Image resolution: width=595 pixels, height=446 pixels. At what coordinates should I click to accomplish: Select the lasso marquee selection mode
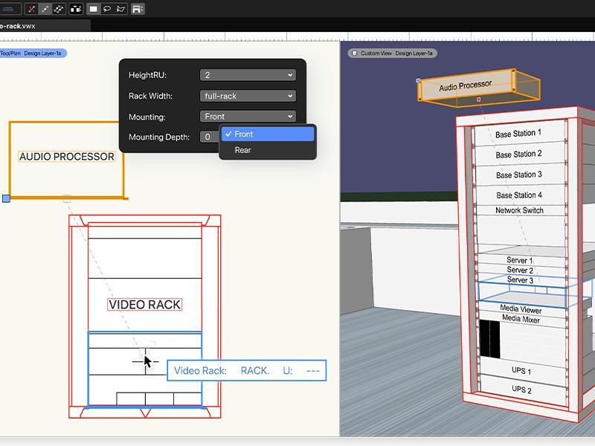pos(107,9)
